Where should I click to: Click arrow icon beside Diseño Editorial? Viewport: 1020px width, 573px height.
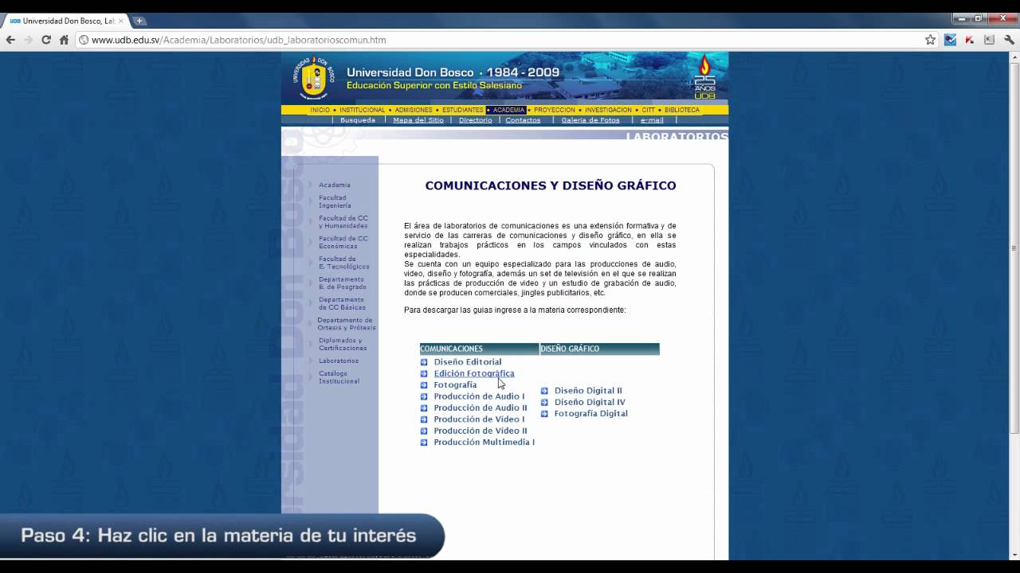(x=424, y=362)
